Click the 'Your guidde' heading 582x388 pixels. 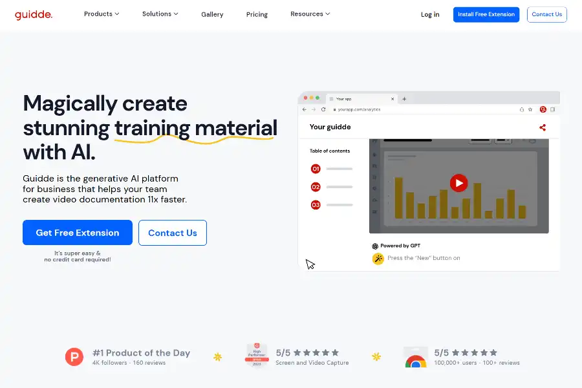330,127
